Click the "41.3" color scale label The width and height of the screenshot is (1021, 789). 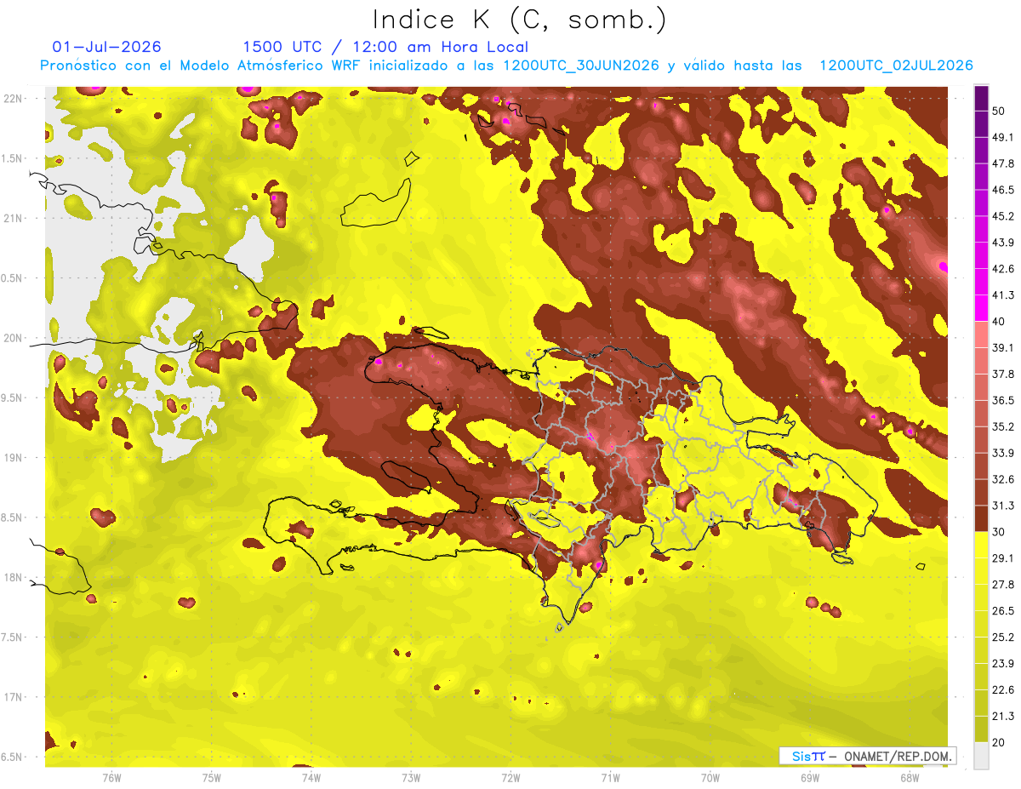1004,295
